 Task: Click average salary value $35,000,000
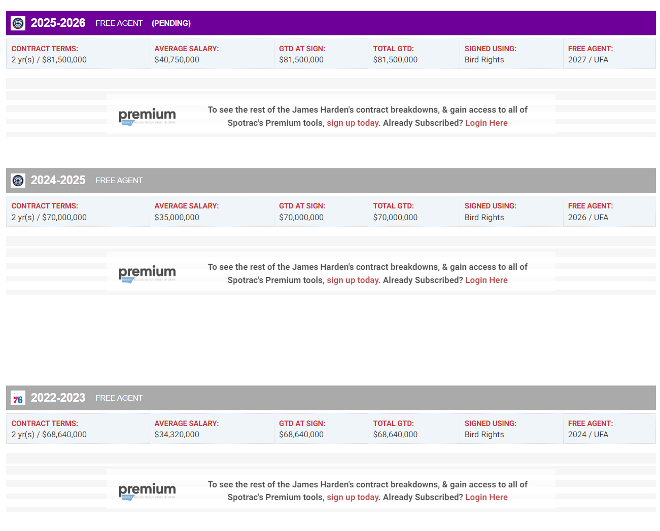tap(177, 217)
